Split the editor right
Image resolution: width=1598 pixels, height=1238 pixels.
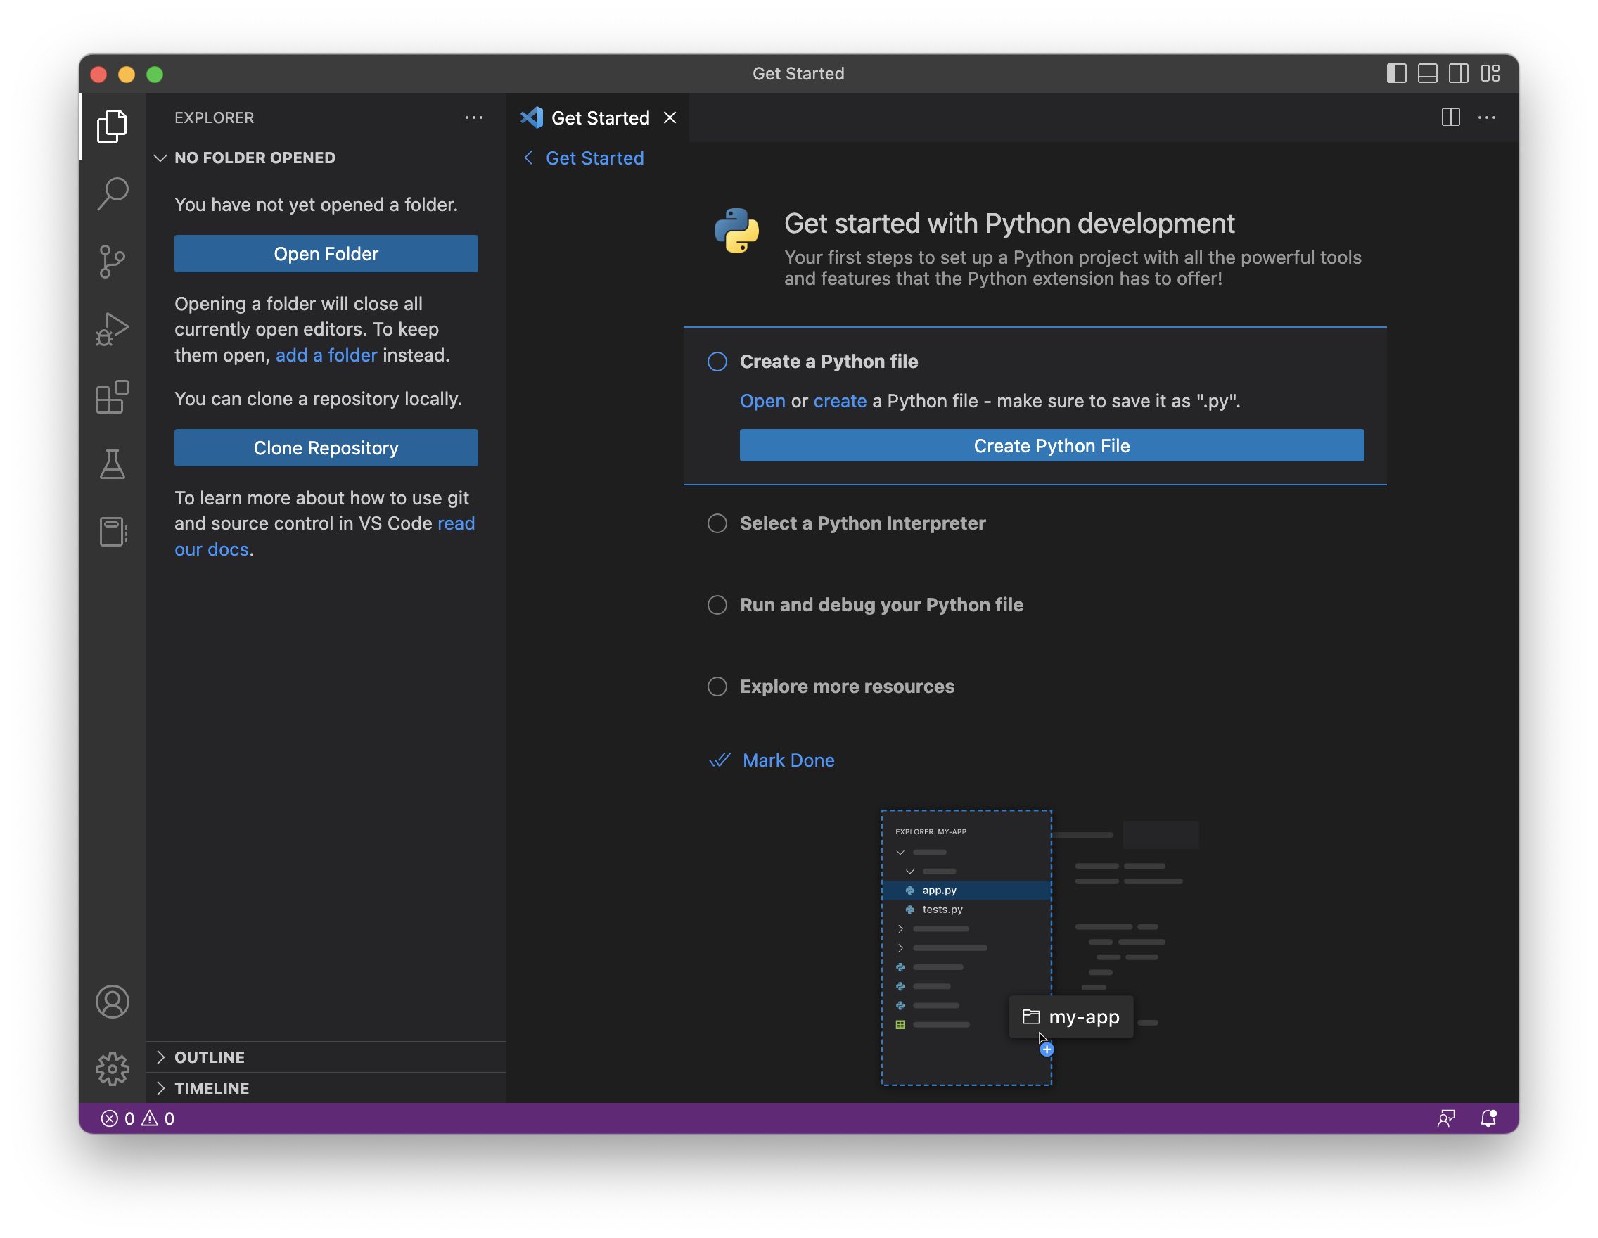coord(1450,117)
